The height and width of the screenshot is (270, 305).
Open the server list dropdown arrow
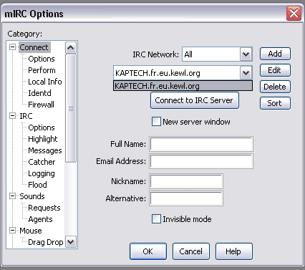click(x=246, y=73)
